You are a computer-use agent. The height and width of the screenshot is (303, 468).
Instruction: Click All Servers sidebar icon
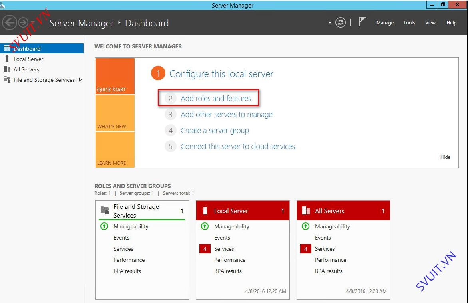(7, 69)
